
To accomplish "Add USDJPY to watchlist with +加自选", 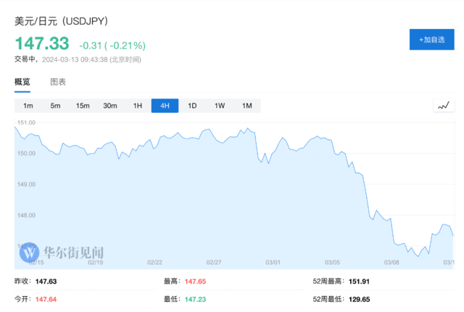I will pyautogui.click(x=431, y=39).
